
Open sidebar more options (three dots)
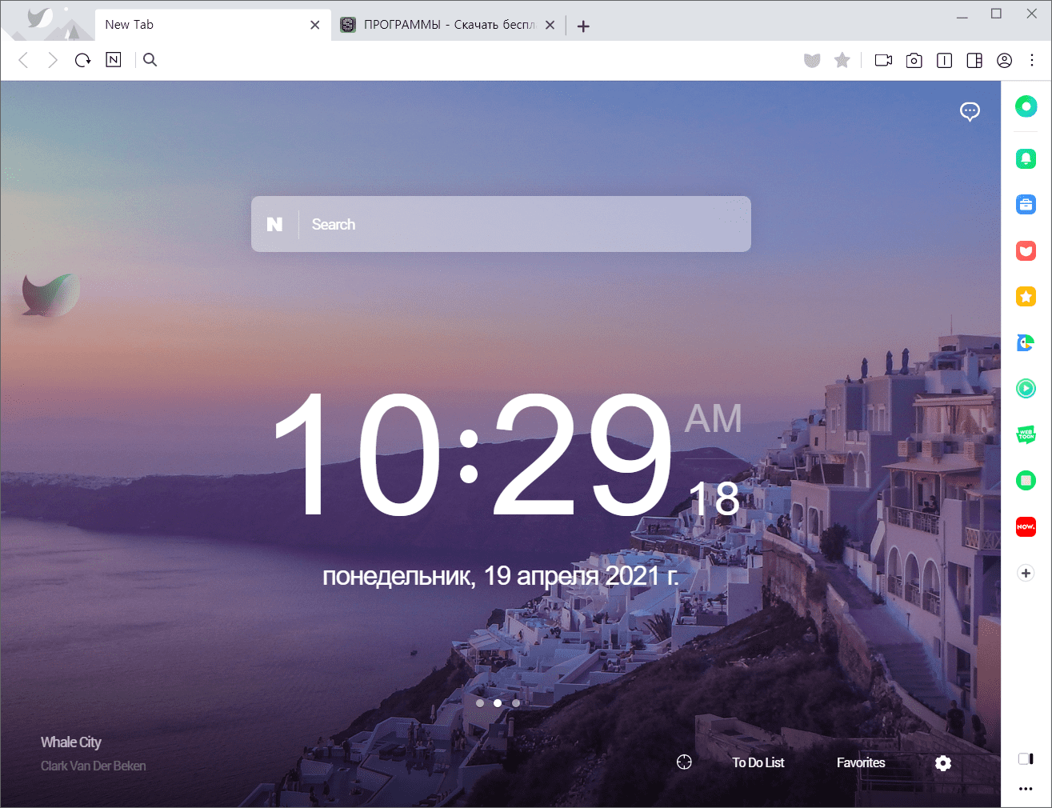click(1026, 789)
